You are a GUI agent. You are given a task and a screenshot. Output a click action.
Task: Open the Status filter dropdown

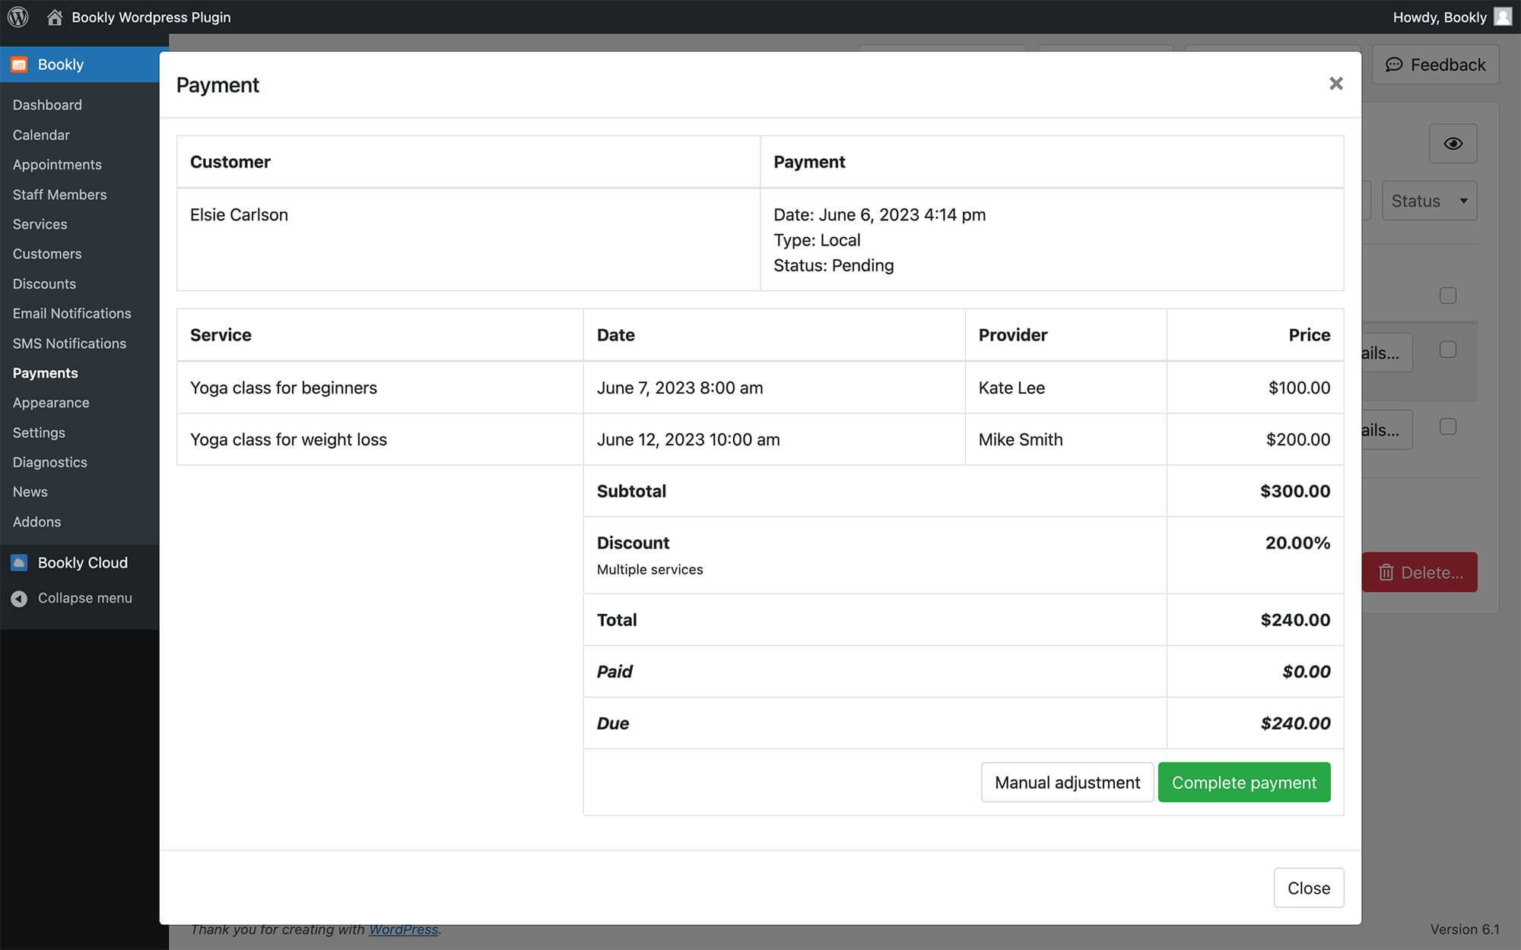click(1429, 201)
